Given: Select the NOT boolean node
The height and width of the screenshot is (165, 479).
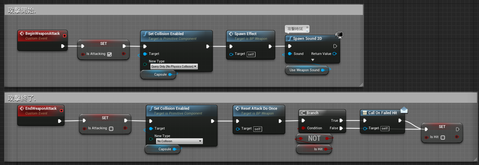Looking at the screenshot, I should click(315, 138).
